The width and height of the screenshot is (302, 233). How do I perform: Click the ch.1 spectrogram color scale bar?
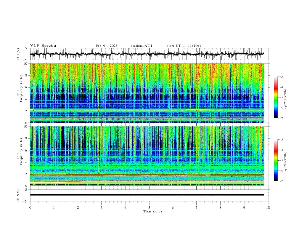tap(276, 97)
